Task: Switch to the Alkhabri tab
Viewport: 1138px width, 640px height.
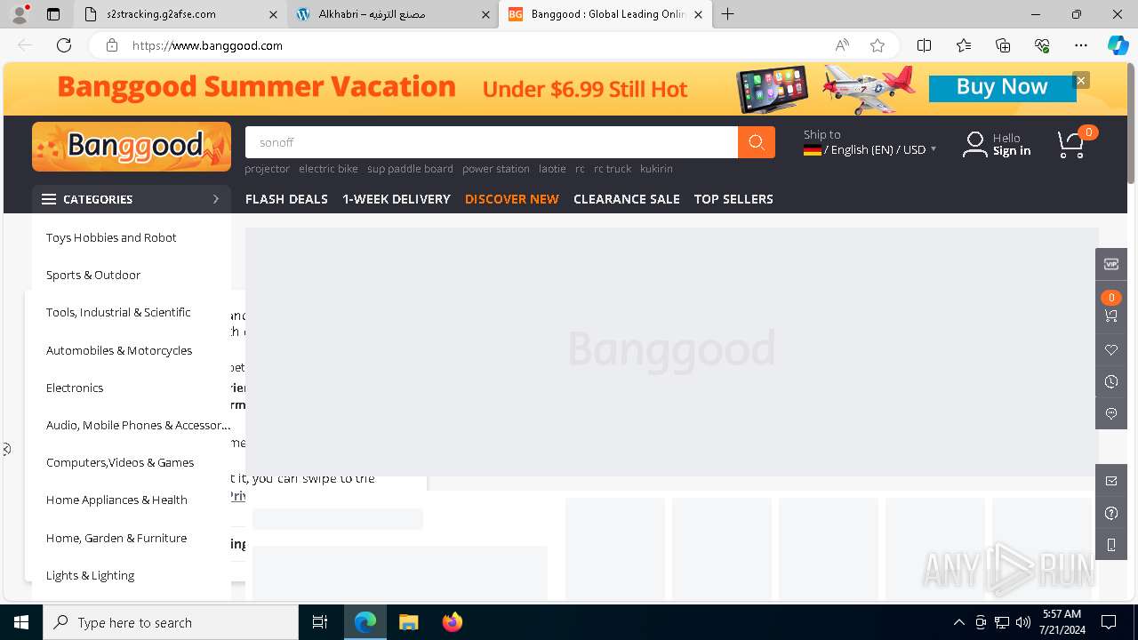Action: pyautogui.click(x=392, y=14)
